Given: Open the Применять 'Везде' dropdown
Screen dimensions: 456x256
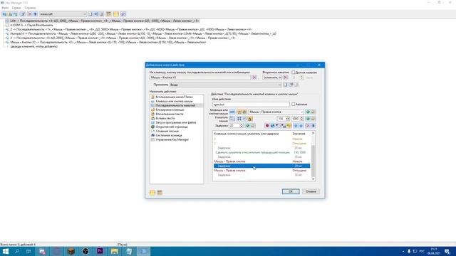Looking at the screenshot, I should [226, 85].
